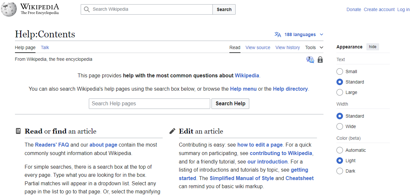Viewport: 410px width, 195px height.
Task: Open the View source page
Action: (x=258, y=47)
